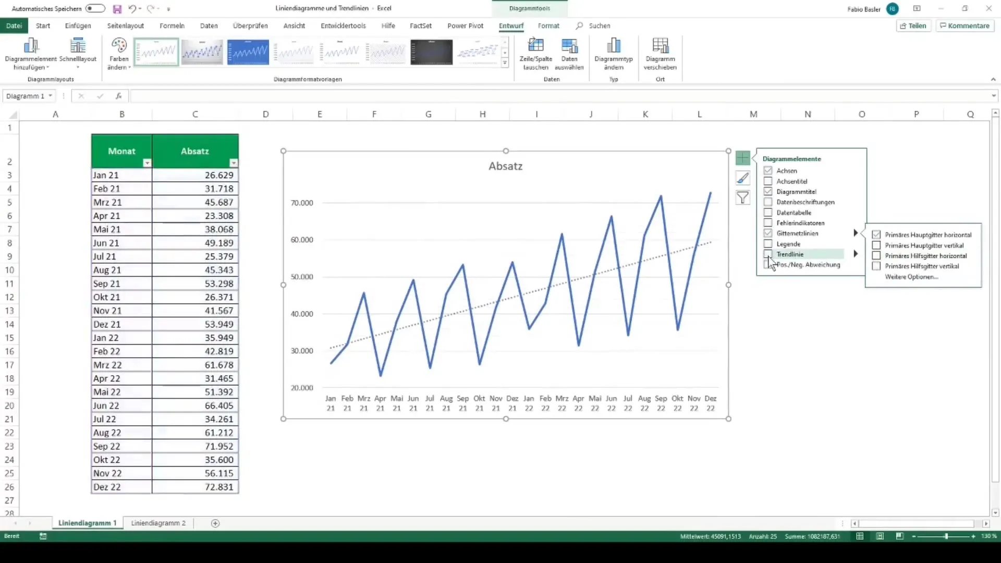
Task: Expand the formula bar dropdown
Action: pyautogui.click(x=994, y=96)
